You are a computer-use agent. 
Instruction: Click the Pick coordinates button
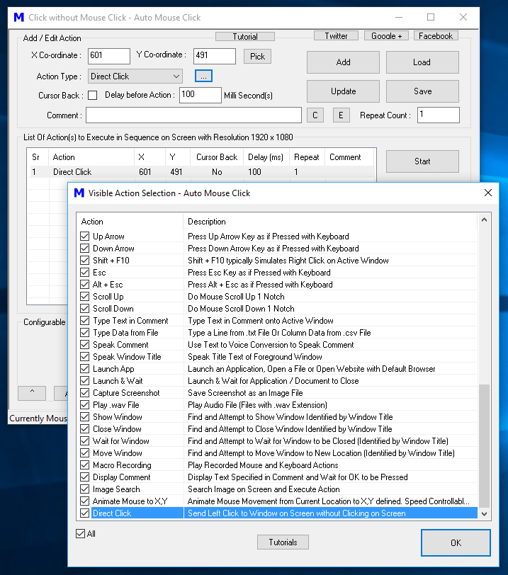257,56
